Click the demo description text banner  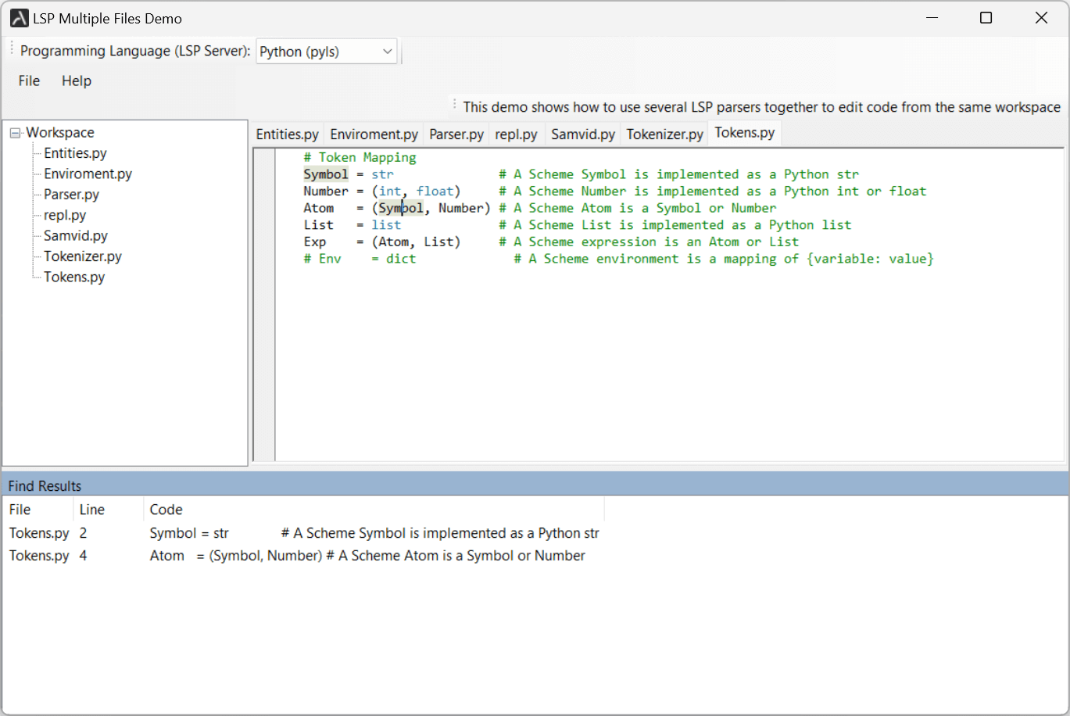(761, 107)
